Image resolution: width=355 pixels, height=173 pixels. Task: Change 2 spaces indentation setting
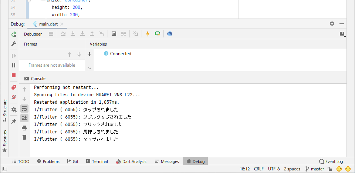click(292, 169)
